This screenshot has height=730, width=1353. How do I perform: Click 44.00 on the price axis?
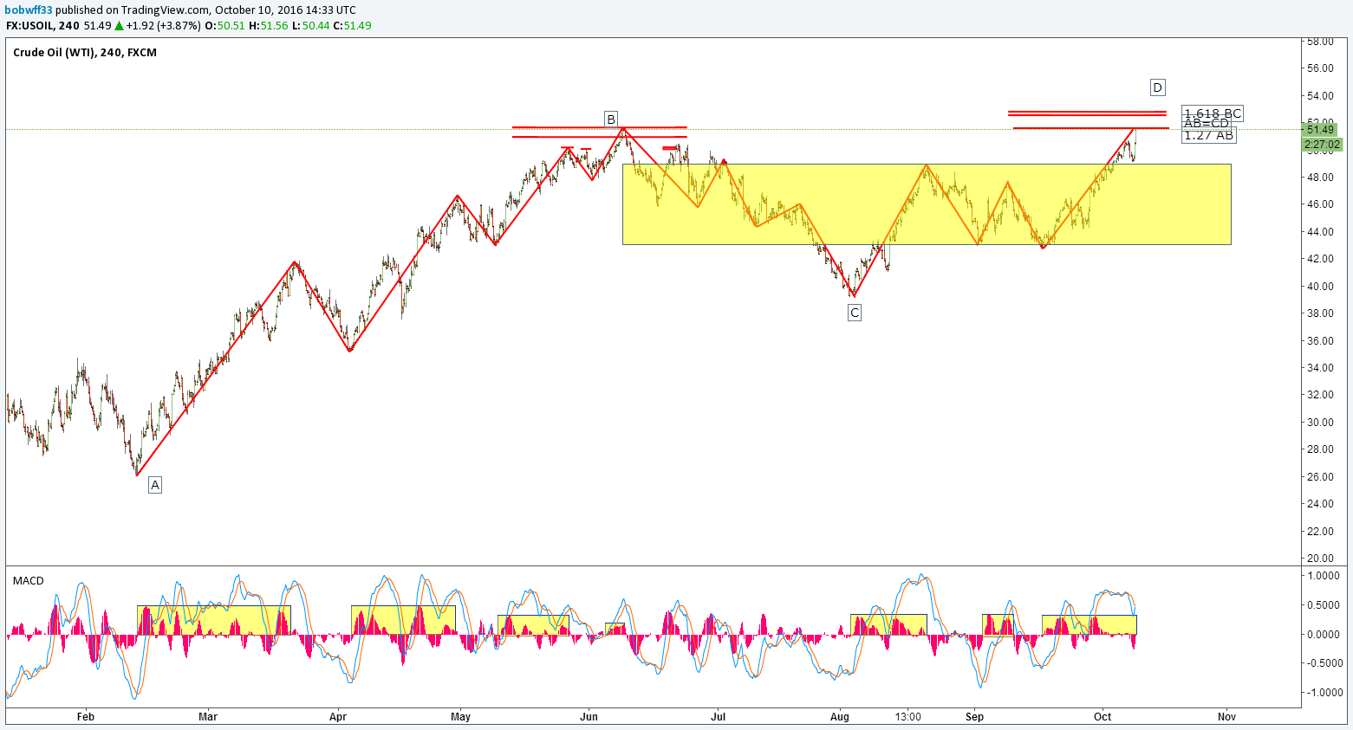[x=1320, y=232]
